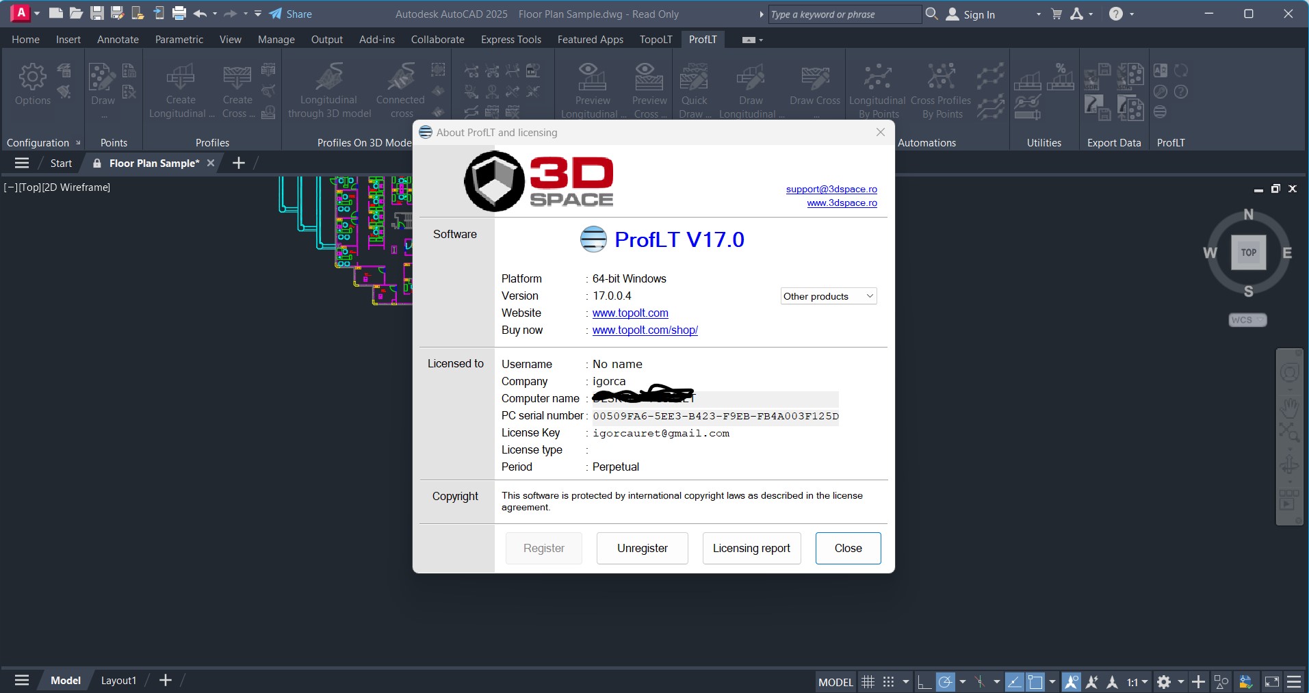This screenshot has height=693, width=1309.
Task: Toggle snap mode dots icon
Action: click(x=888, y=681)
